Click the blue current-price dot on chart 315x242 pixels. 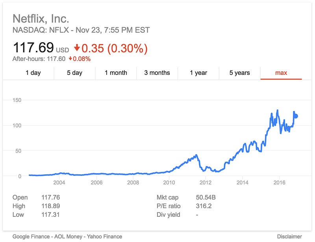296,116
